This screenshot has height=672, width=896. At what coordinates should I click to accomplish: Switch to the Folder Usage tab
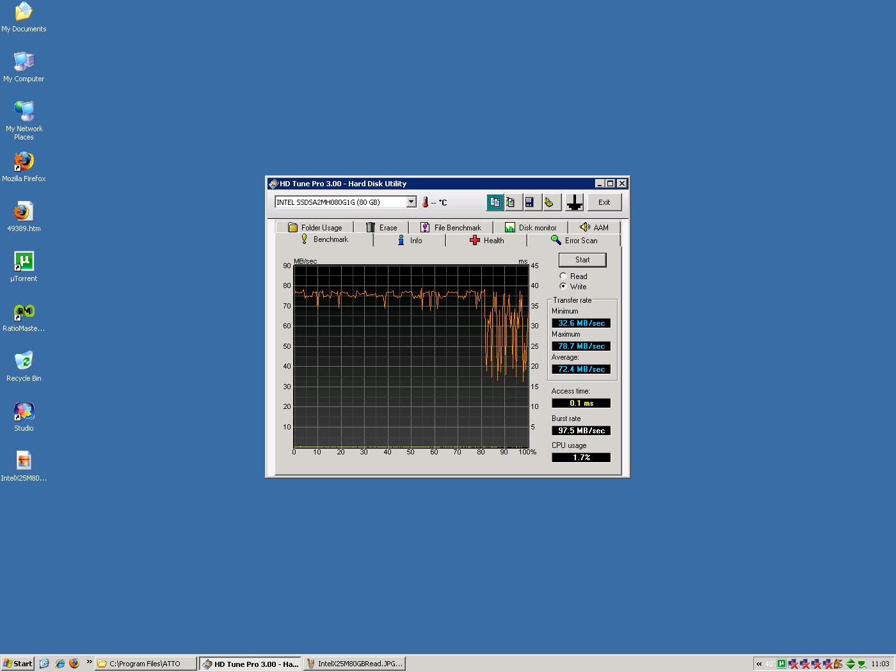315,227
